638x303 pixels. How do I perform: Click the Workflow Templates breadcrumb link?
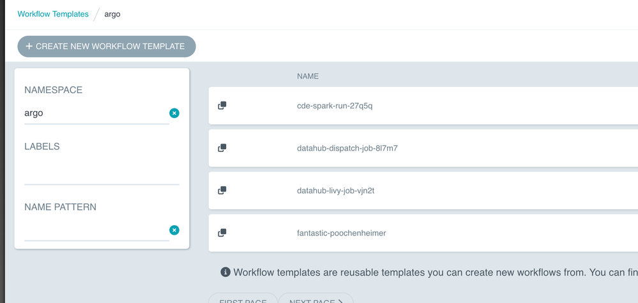53,14
